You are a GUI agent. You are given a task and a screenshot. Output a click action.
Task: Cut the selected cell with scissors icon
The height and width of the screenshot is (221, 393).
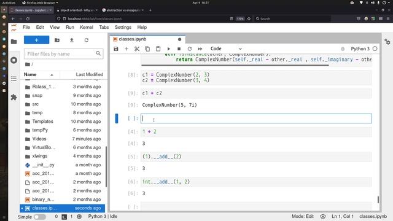pyautogui.click(x=137, y=49)
